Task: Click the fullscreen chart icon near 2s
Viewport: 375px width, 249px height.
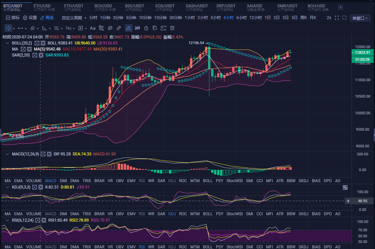Action: pos(337,18)
